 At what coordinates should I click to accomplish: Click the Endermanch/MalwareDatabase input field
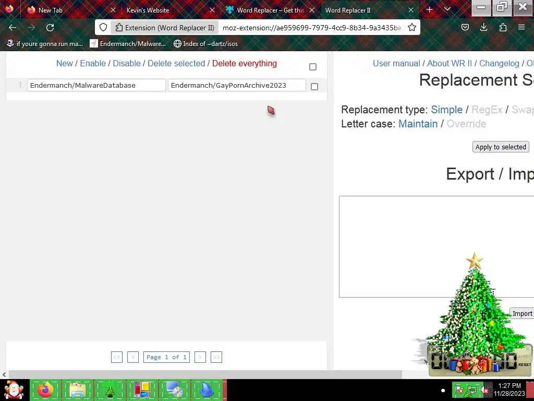pyautogui.click(x=96, y=85)
